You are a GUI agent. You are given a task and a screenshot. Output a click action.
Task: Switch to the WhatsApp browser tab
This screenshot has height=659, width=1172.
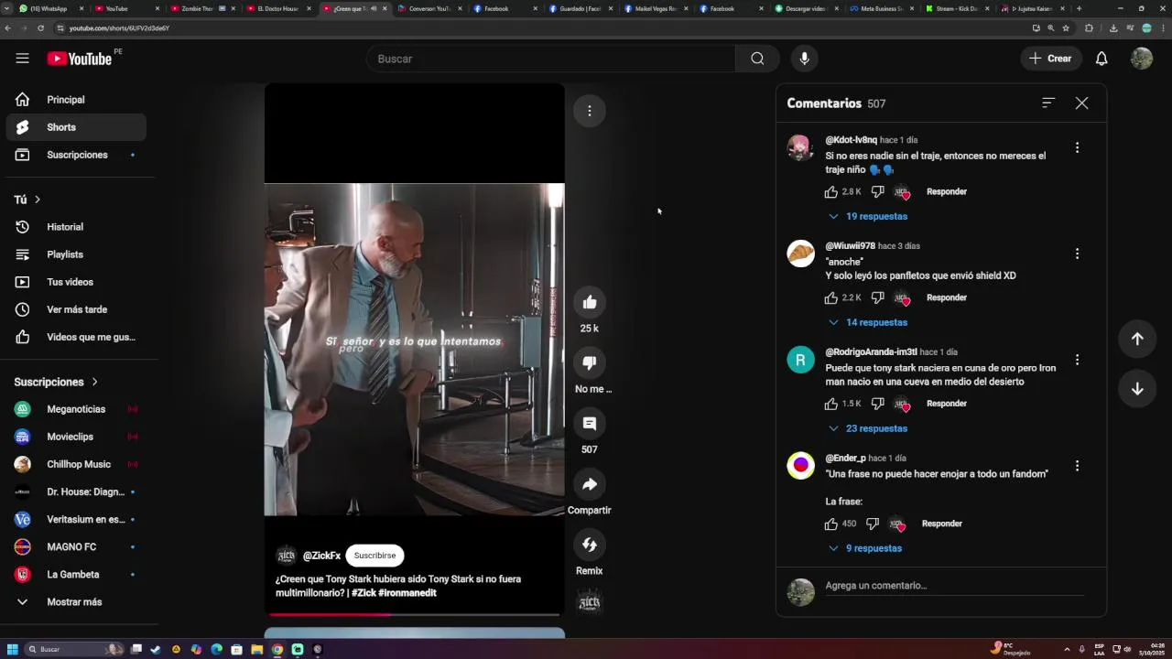tap(49, 8)
